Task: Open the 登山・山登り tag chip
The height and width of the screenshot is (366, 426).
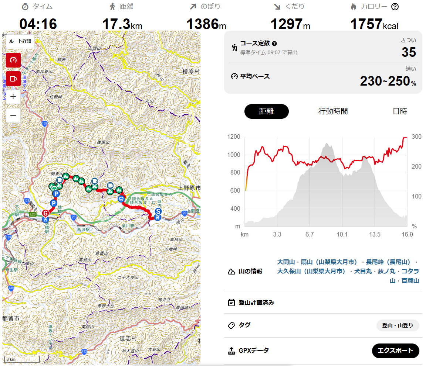Action: (398, 325)
